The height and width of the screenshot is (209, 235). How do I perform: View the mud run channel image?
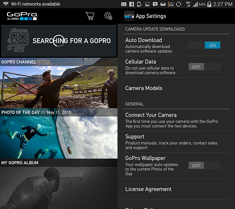[59, 87]
